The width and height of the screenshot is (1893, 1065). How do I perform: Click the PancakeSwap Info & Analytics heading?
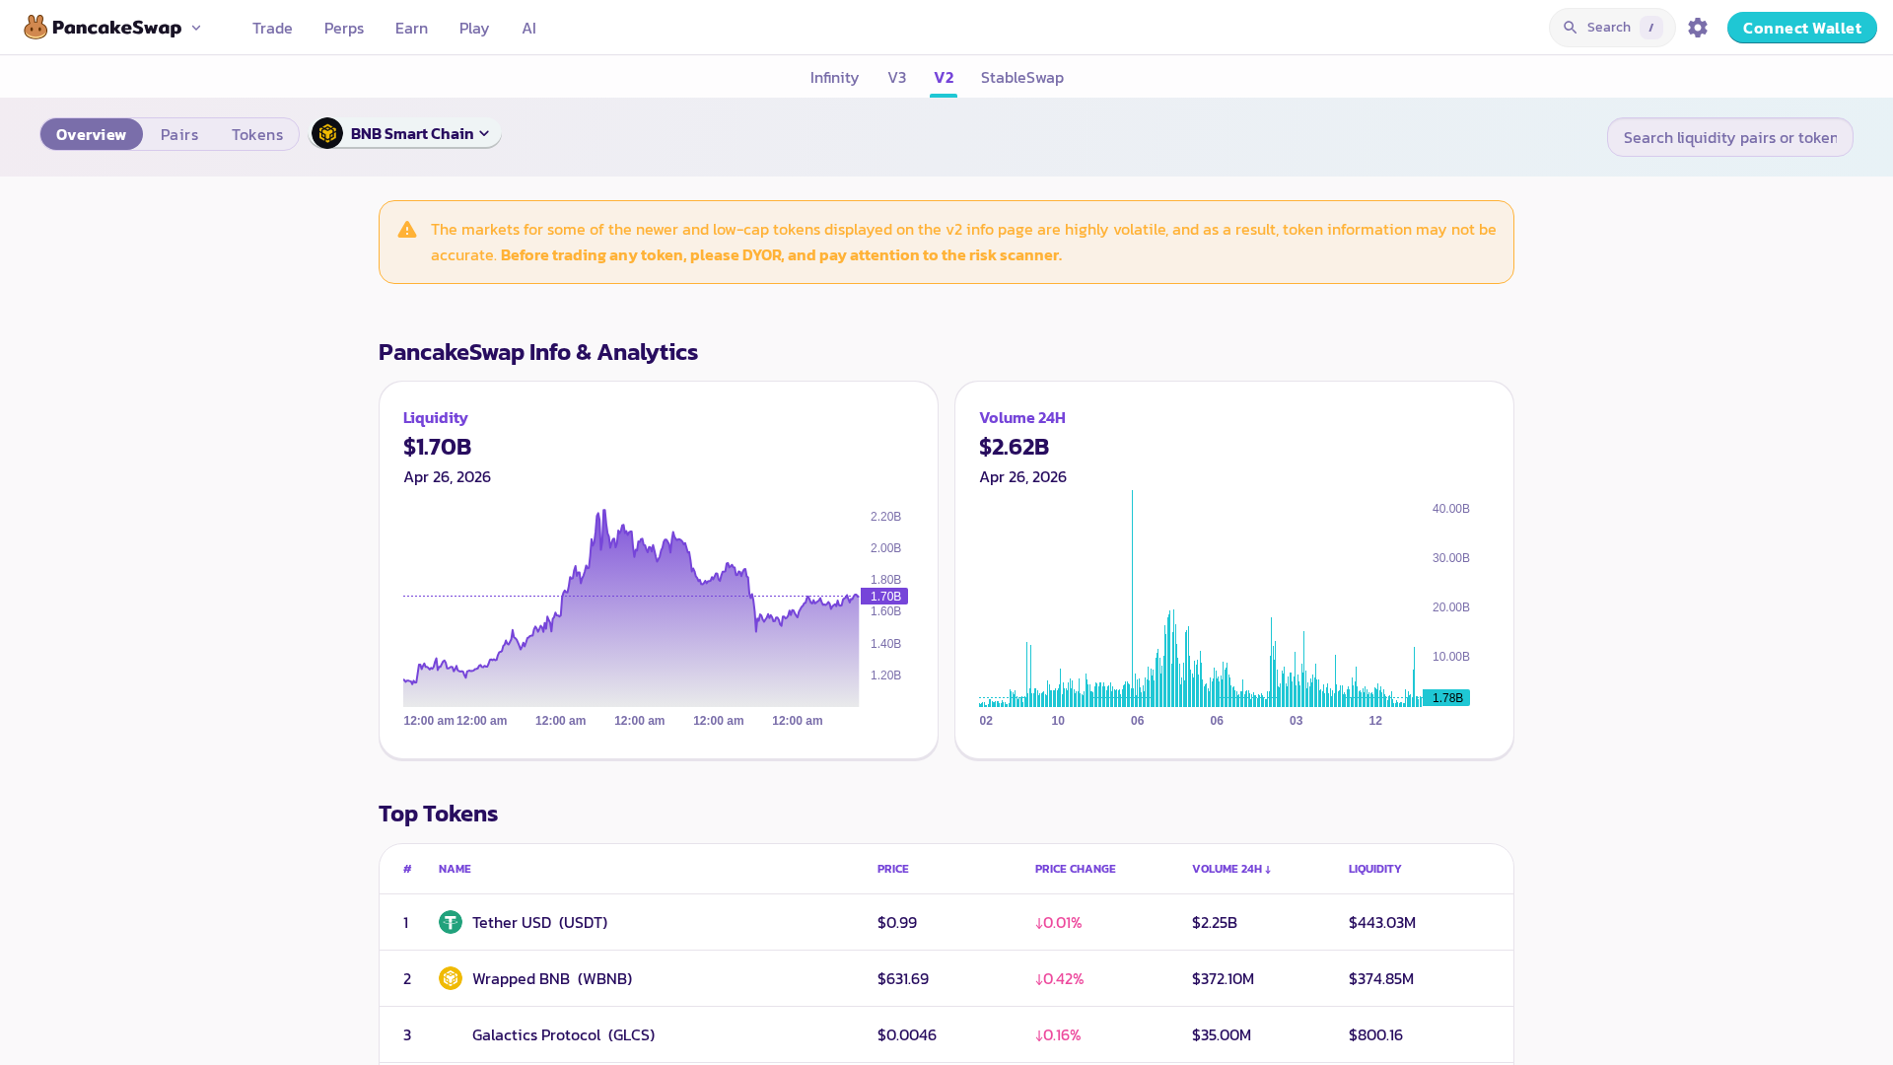pos(538,352)
